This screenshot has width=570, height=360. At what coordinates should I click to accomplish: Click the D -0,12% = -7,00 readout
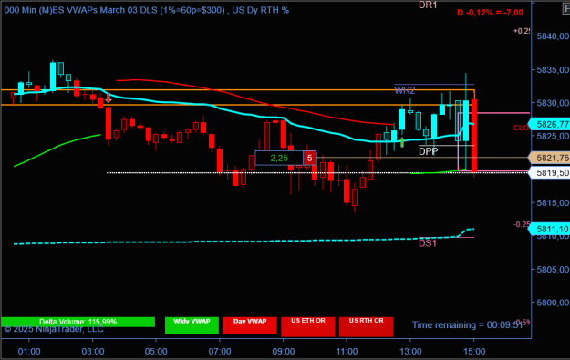tap(490, 13)
